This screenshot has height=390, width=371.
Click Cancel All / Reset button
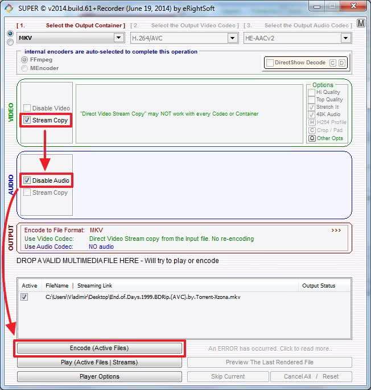click(x=311, y=376)
